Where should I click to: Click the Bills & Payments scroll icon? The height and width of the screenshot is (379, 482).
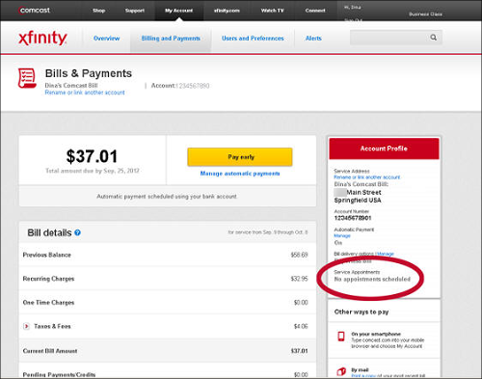click(27, 78)
